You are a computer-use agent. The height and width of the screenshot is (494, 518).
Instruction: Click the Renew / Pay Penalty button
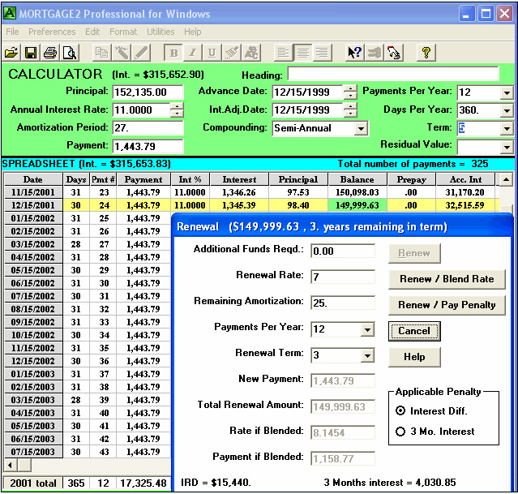point(447,305)
